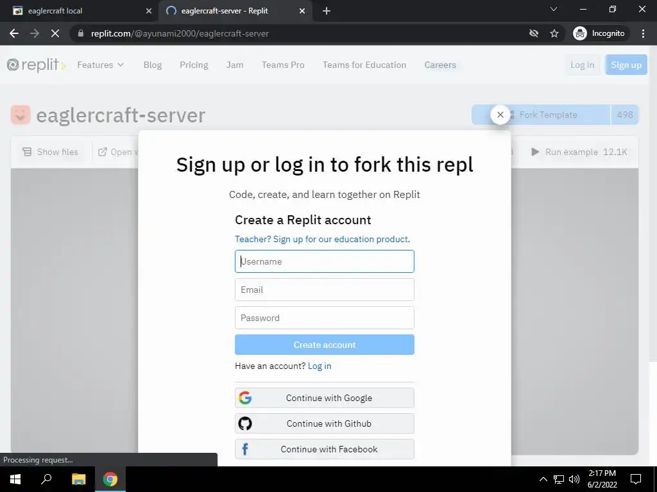Click the address bar URL
The width and height of the screenshot is (657, 492).
[180, 33]
